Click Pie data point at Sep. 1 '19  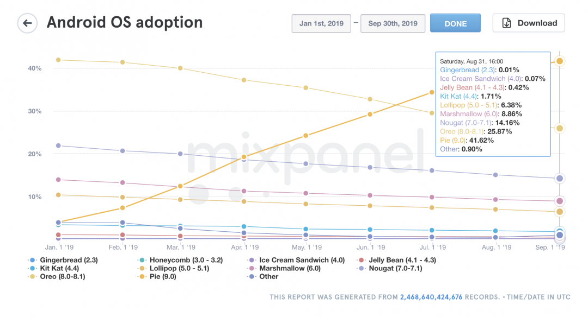(x=559, y=61)
